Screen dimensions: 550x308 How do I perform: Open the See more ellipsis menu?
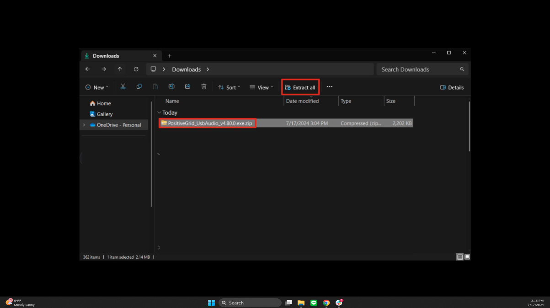[329, 87]
